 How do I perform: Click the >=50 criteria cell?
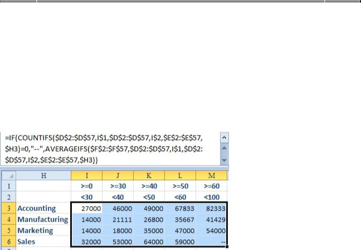click(x=180, y=186)
